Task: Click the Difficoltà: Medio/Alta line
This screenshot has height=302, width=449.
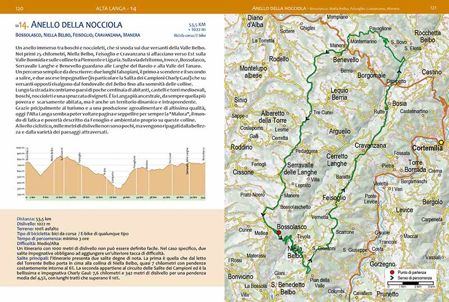Action: point(38,244)
